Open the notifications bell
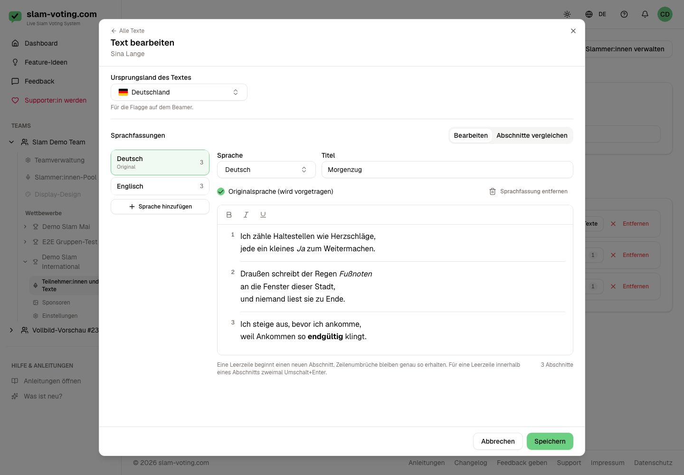 [x=645, y=14]
